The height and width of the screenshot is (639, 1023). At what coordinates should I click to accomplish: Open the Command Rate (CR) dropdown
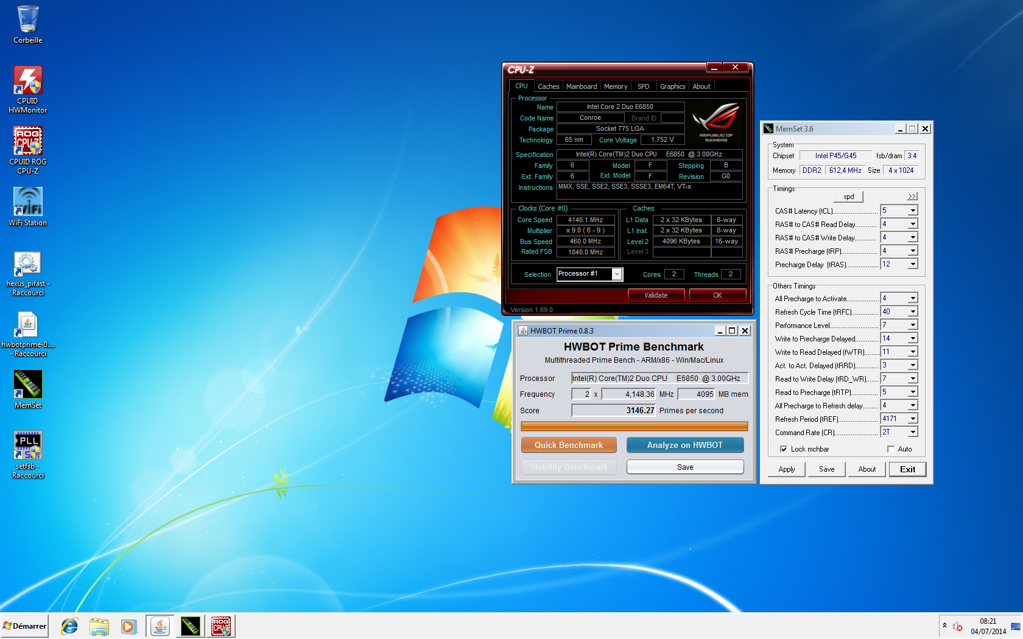[x=913, y=432]
